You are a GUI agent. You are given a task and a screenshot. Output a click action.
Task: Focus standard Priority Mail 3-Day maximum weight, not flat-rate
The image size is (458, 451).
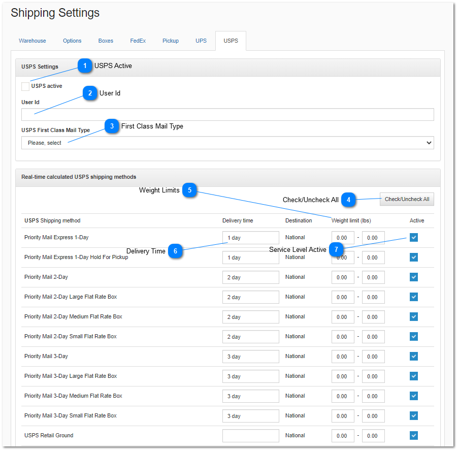(373, 357)
